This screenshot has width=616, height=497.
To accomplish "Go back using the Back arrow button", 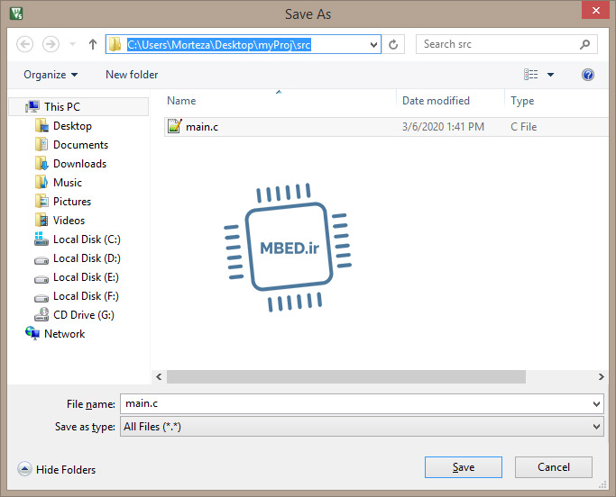I will coord(24,44).
